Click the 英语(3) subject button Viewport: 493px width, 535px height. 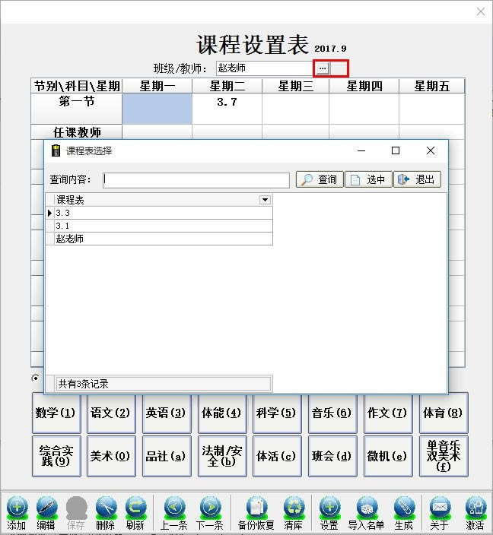tap(167, 413)
